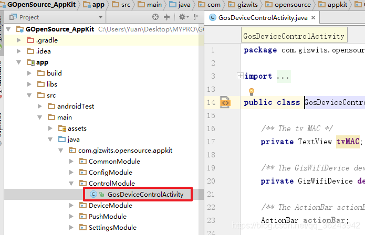365x235 pixels.
Task: Collapse the com.gizwits.opensource.appkit package
Action: [61, 151]
